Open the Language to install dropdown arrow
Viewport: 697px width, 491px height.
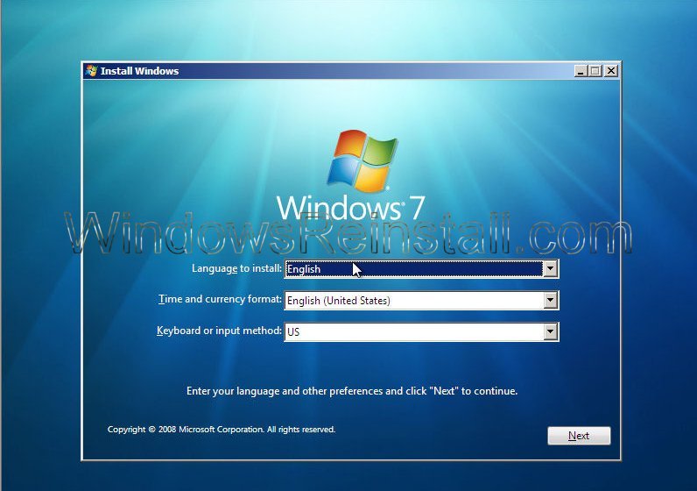(550, 269)
